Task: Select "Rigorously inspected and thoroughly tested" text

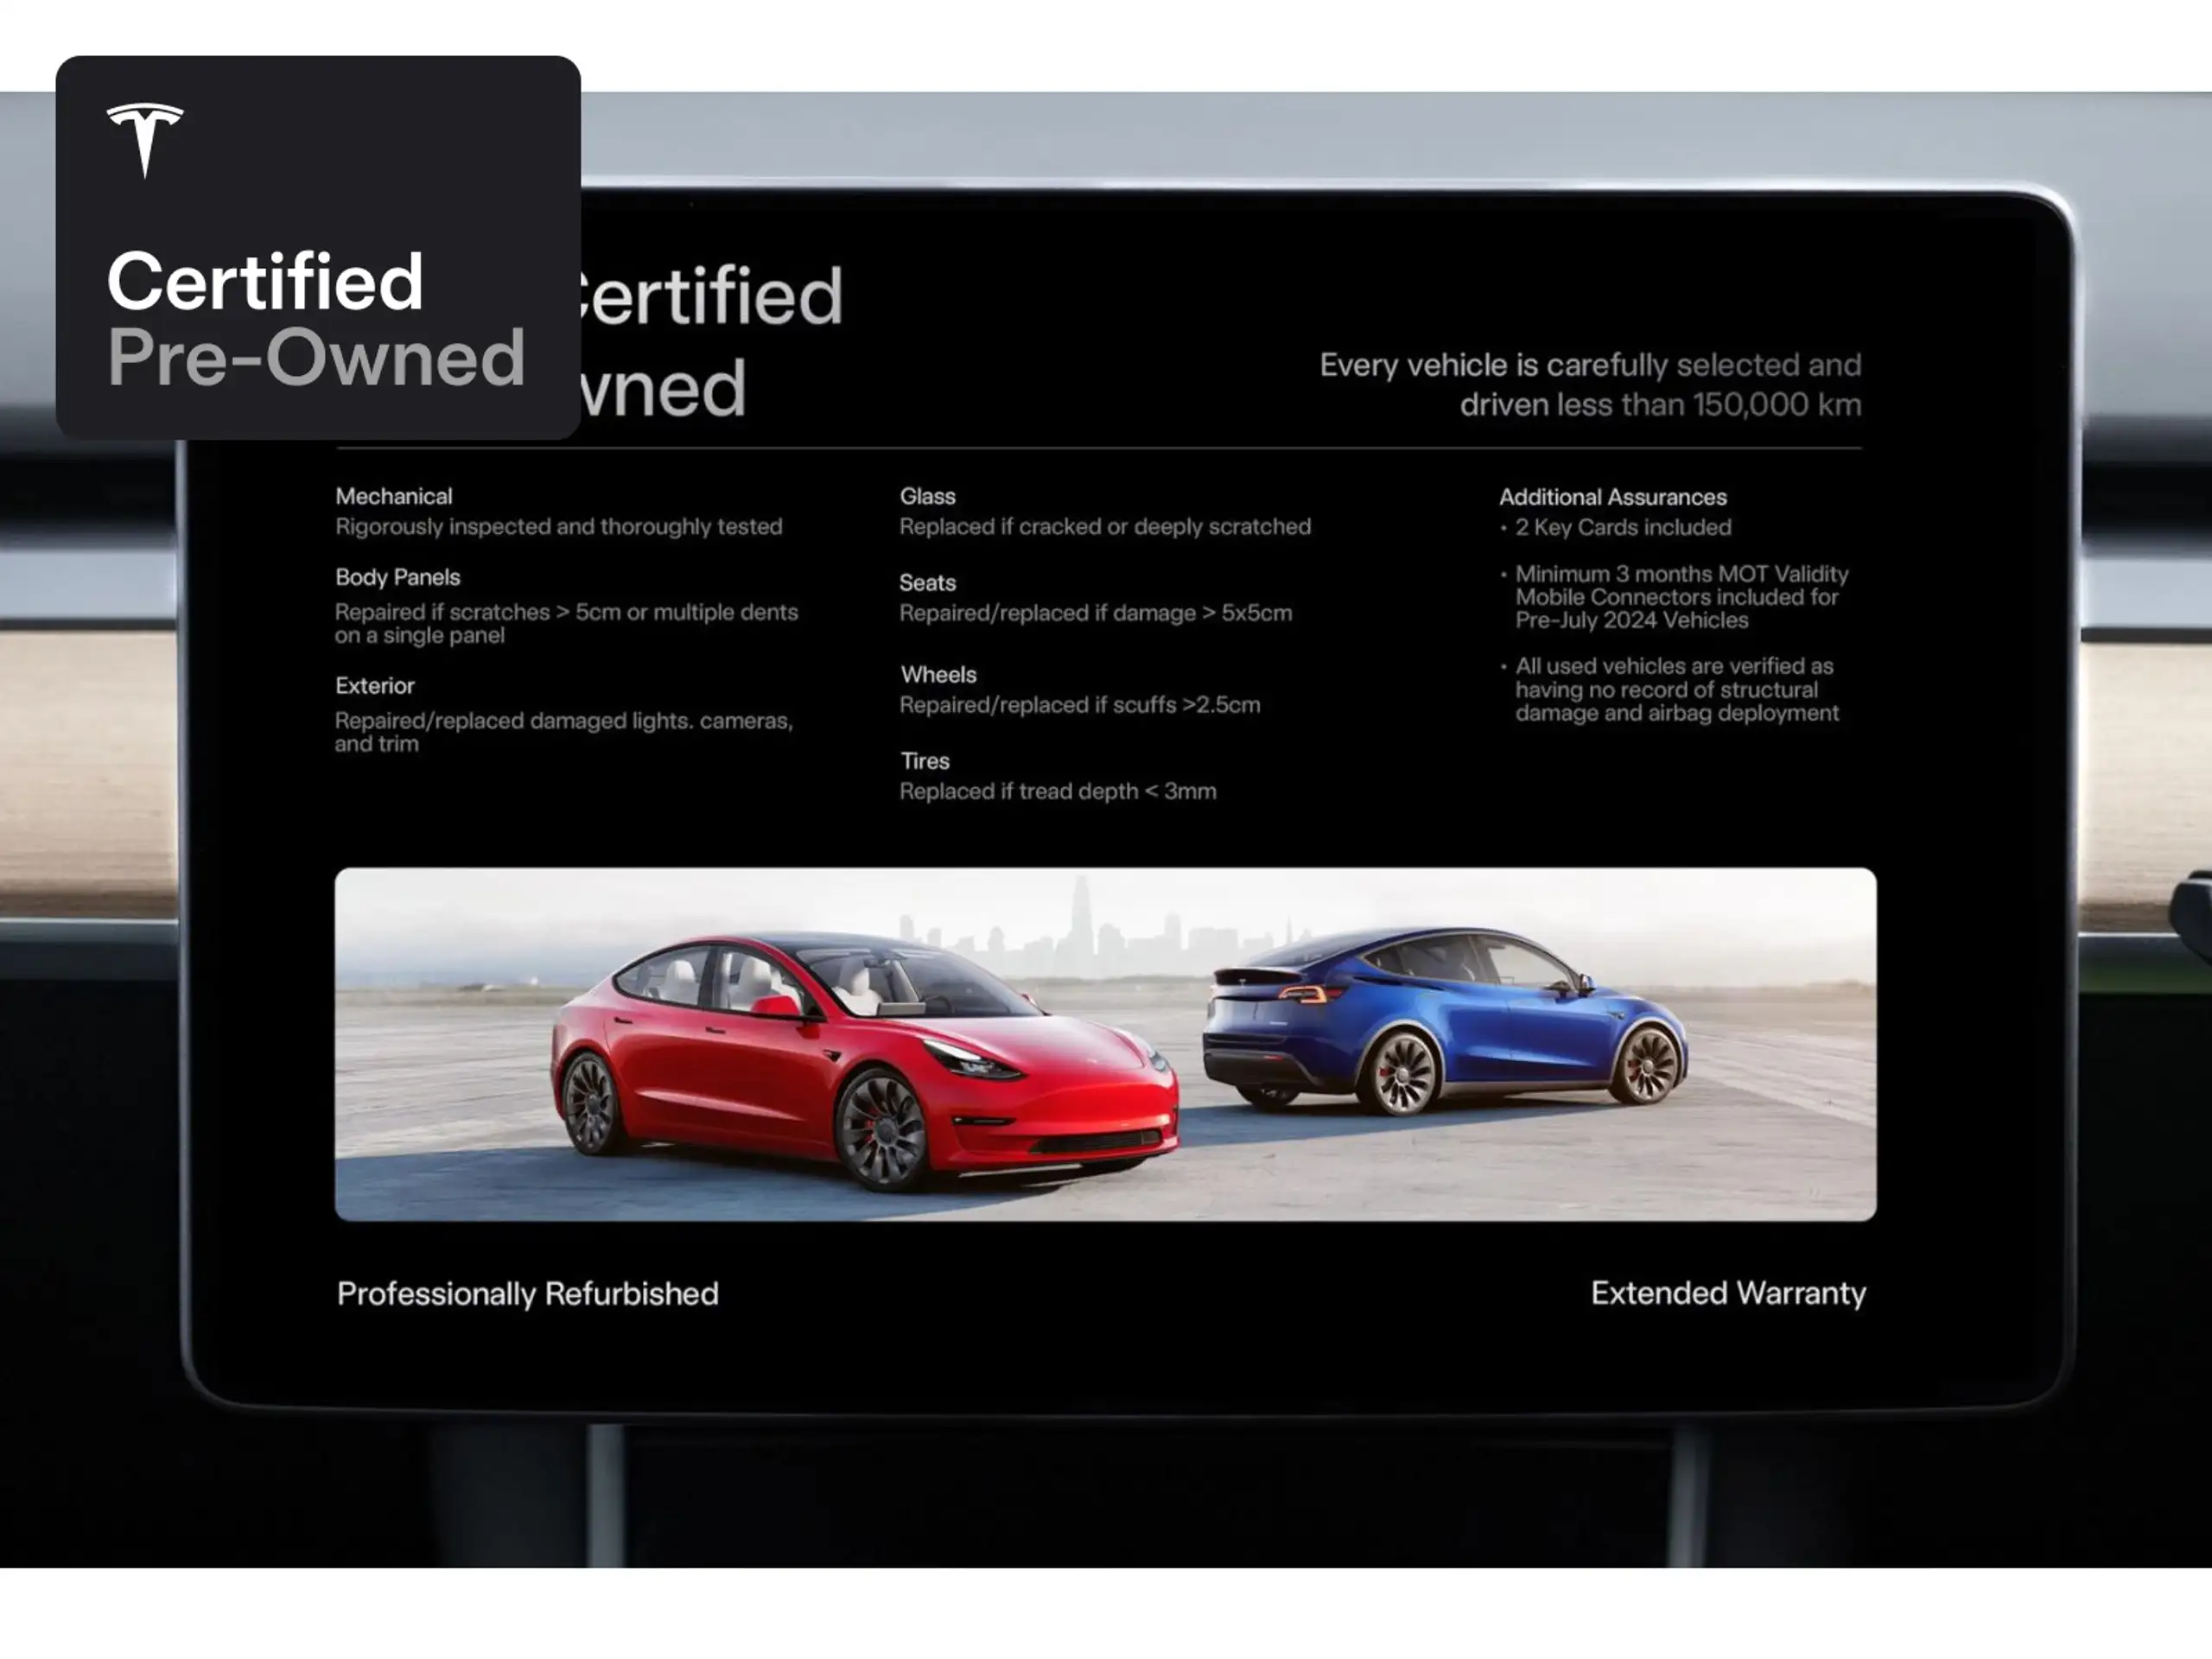Action: pos(559,527)
